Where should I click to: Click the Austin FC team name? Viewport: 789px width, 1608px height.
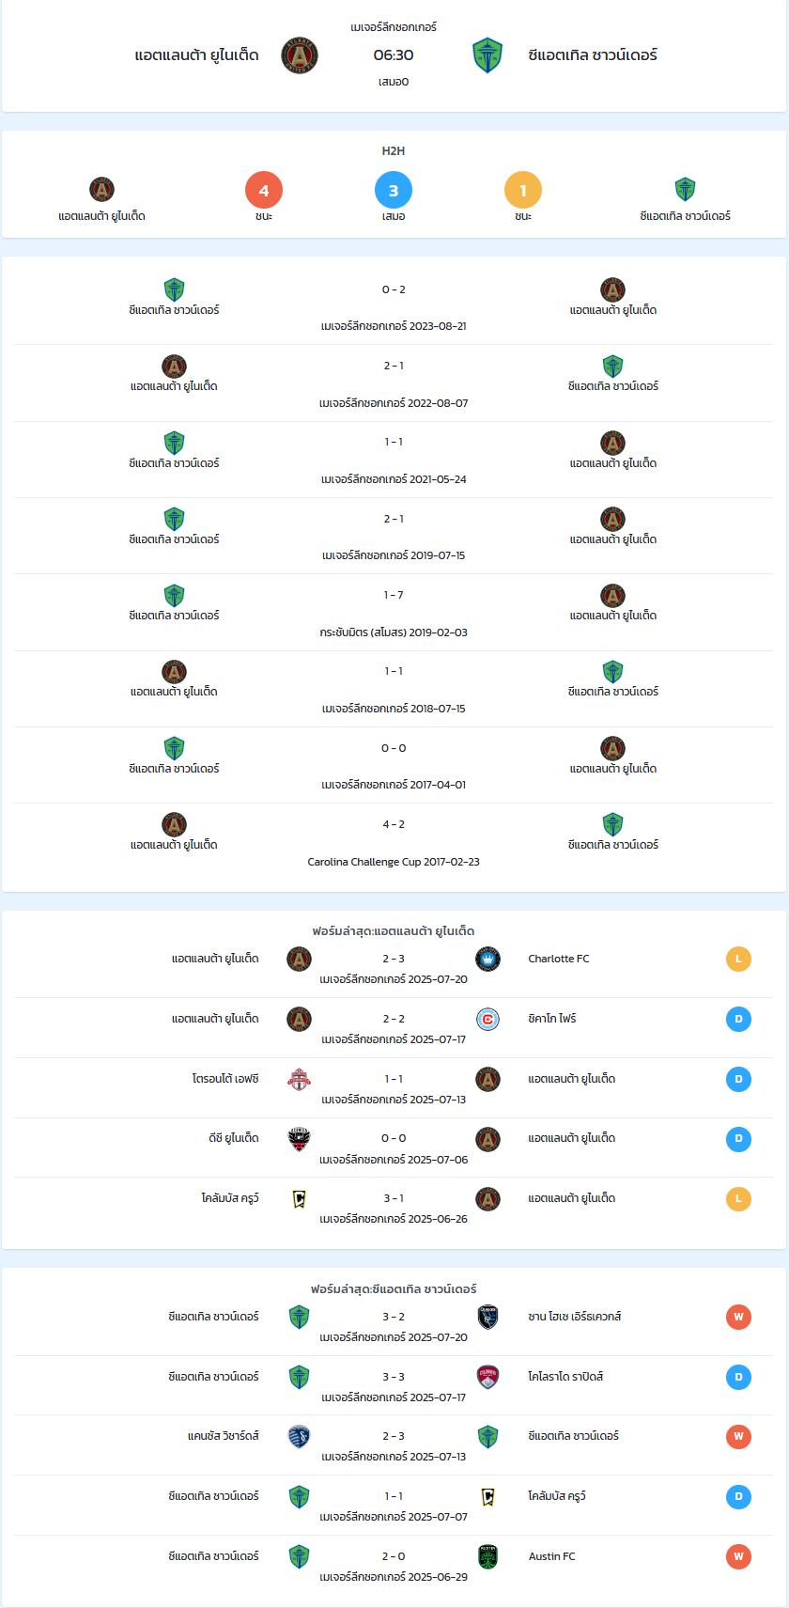pyautogui.click(x=552, y=1556)
